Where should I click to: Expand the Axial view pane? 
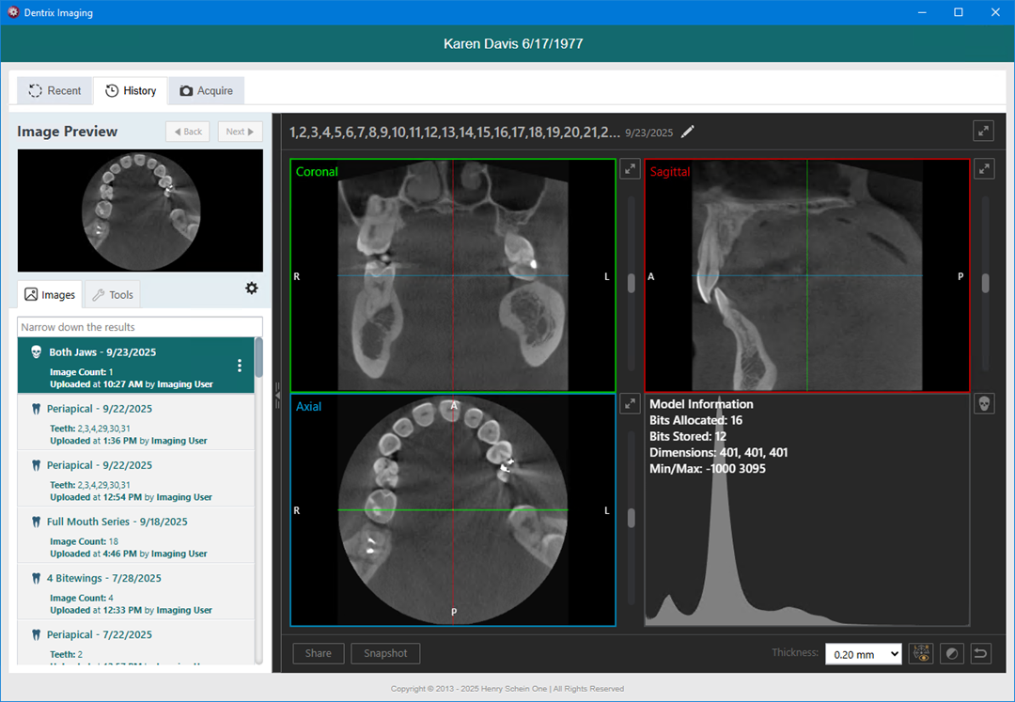pyautogui.click(x=630, y=404)
